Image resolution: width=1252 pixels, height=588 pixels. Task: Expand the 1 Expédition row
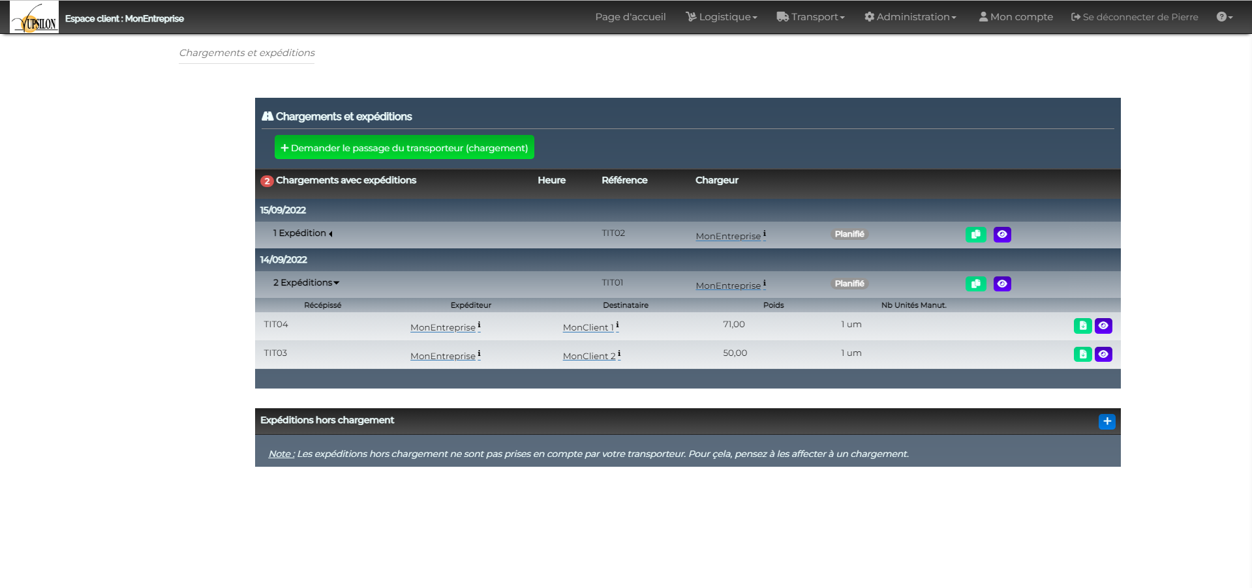pyautogui.click(x=303, y=233)
